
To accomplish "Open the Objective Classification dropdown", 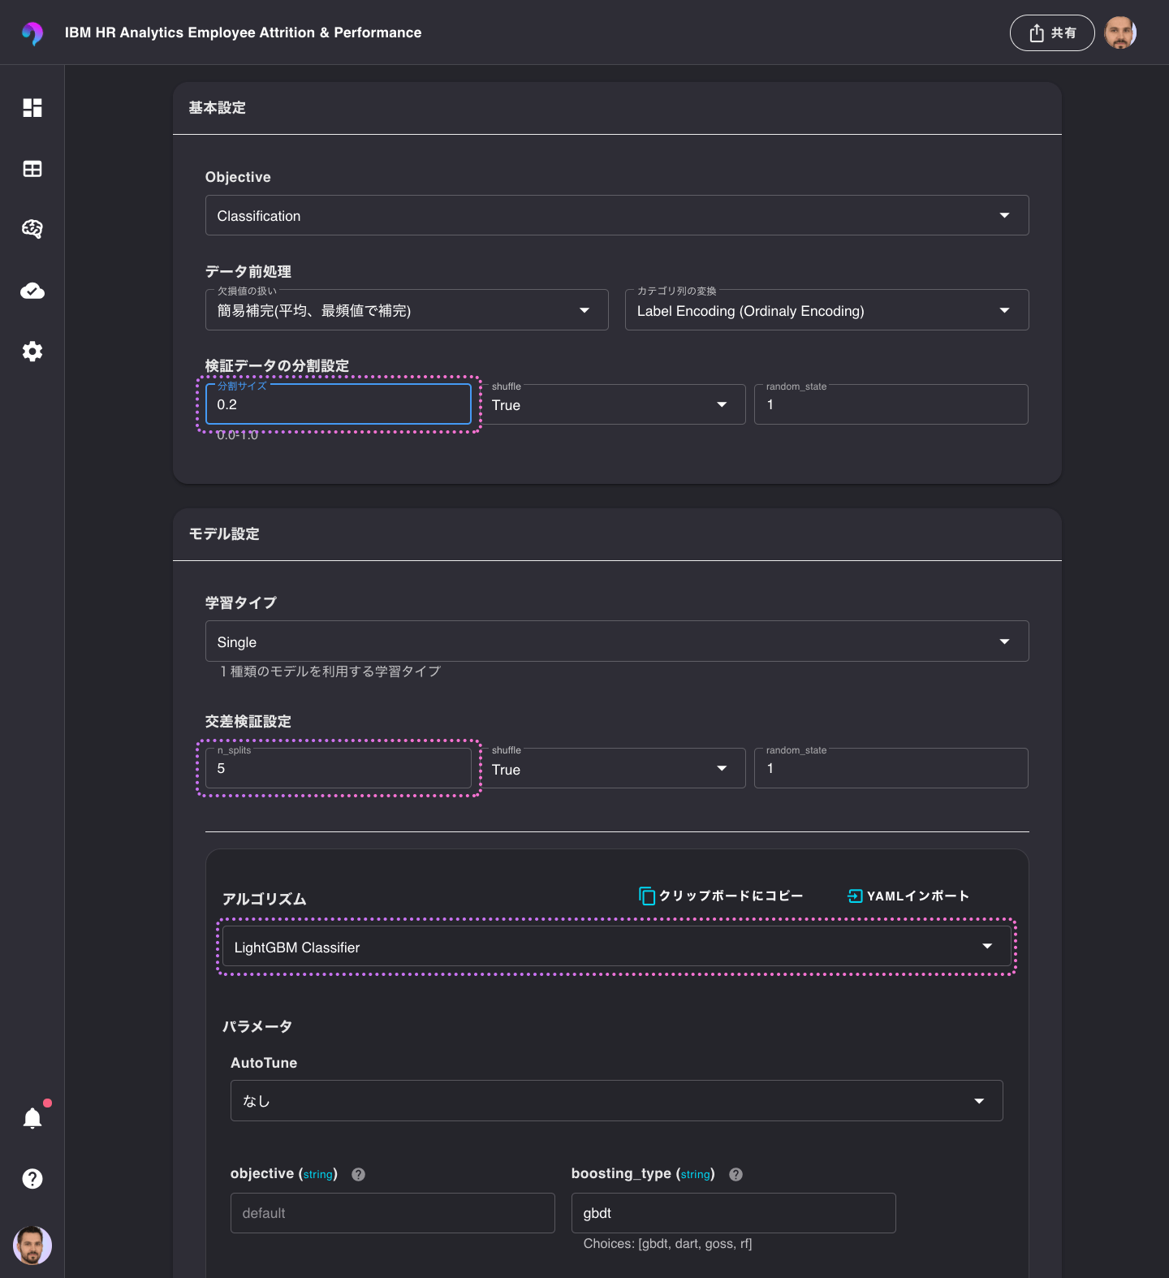I will click(617, 215).
